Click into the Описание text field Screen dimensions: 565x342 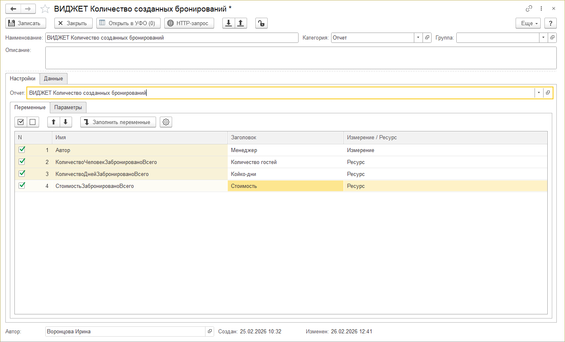301,57
